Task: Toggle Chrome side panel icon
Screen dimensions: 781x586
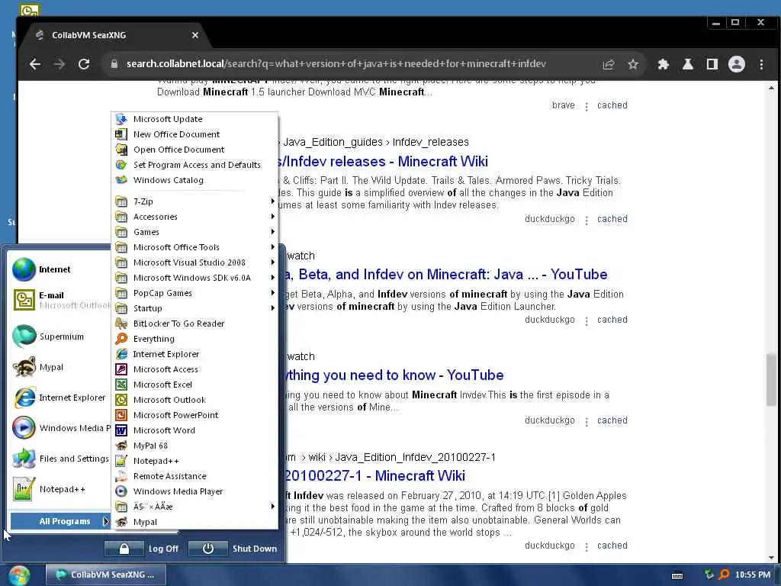Action: tap(712, 64)
